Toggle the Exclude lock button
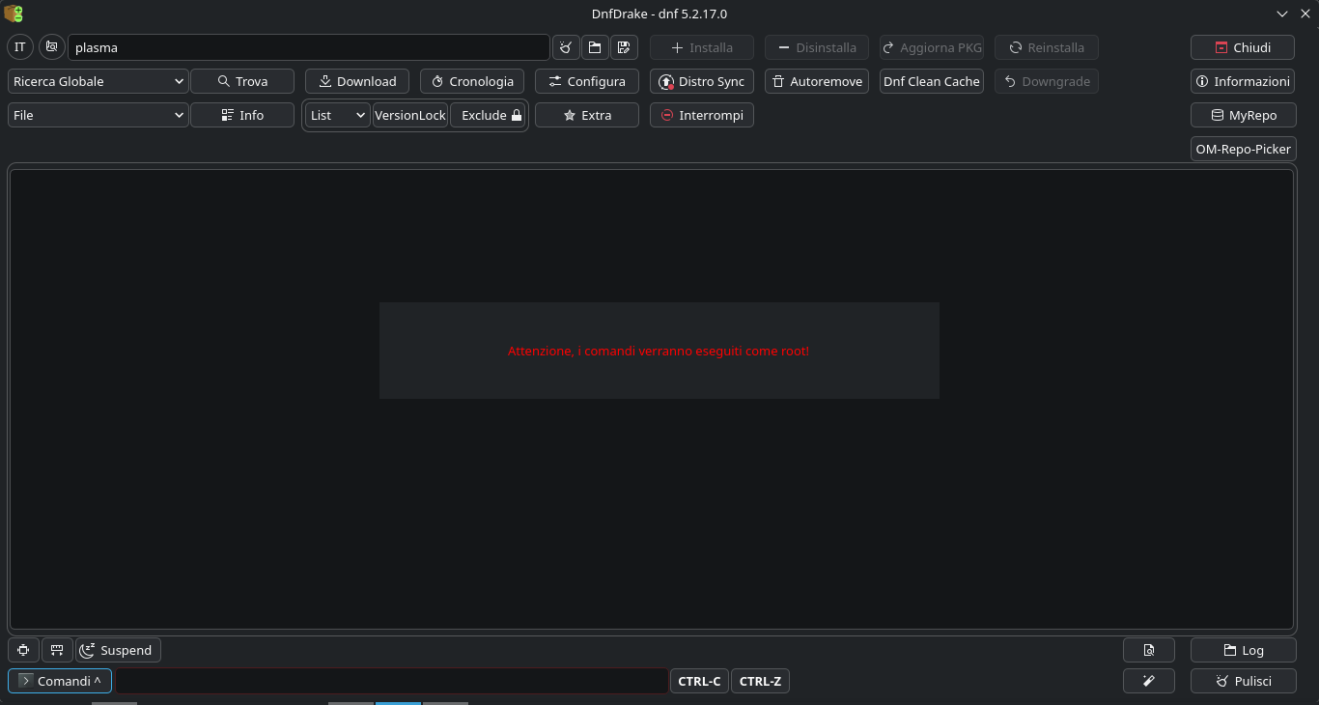This screenshot has width=1319, height=705. [x=489, y=115]
